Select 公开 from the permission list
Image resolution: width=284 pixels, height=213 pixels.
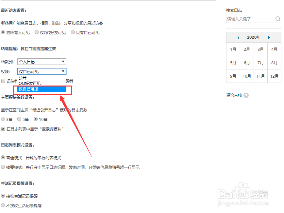[x=23, y=78]
